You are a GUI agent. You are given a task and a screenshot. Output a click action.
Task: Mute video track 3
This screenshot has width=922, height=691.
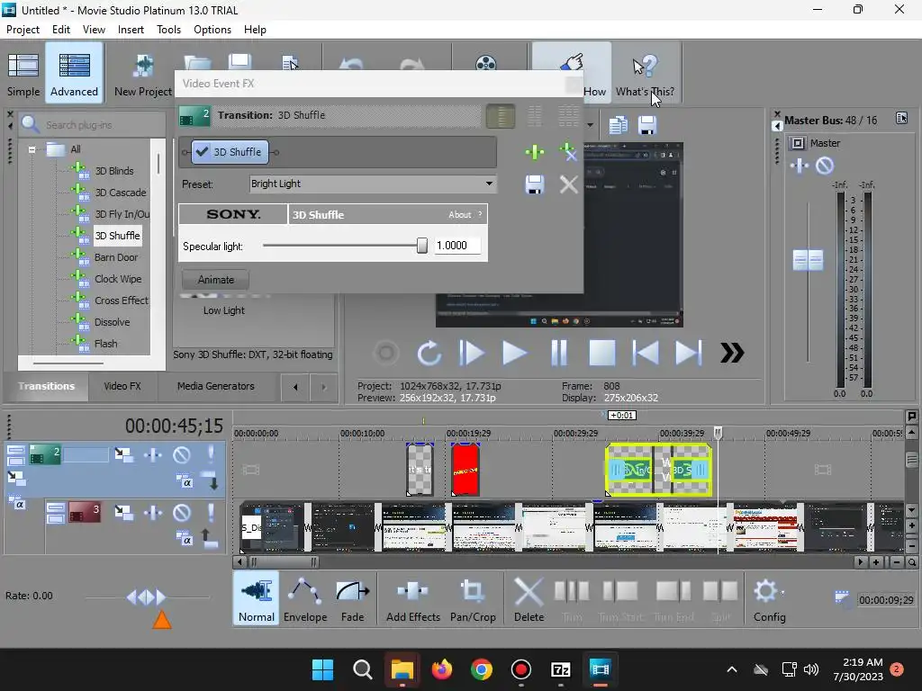[x=182, y=513]
